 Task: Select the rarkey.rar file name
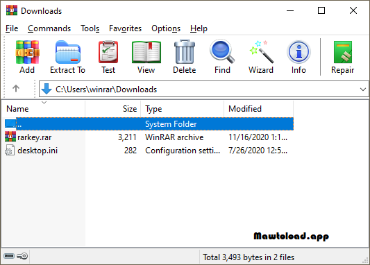pyautogui.click(x=35, y=137)
